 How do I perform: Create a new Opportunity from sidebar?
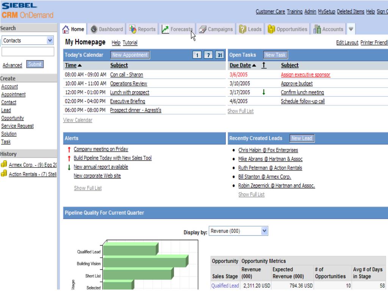pos(13,118)
